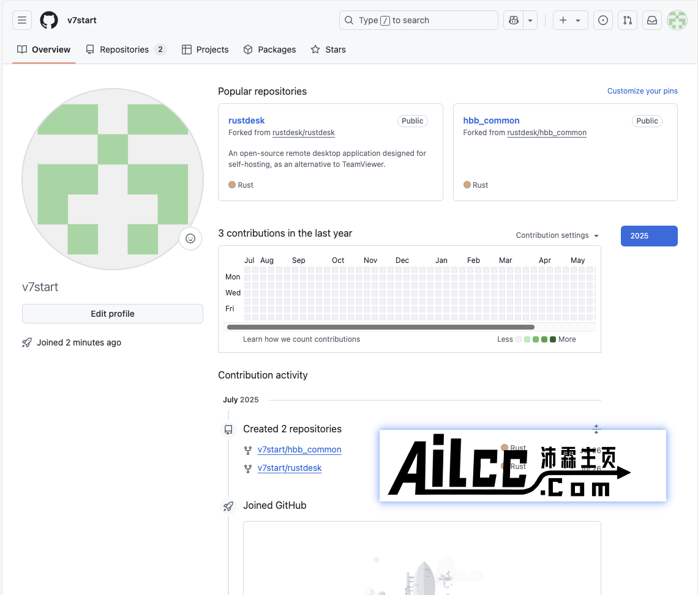Open v7start/rustdesk activity link
This screenshot has width=698, height=595.
290,468
